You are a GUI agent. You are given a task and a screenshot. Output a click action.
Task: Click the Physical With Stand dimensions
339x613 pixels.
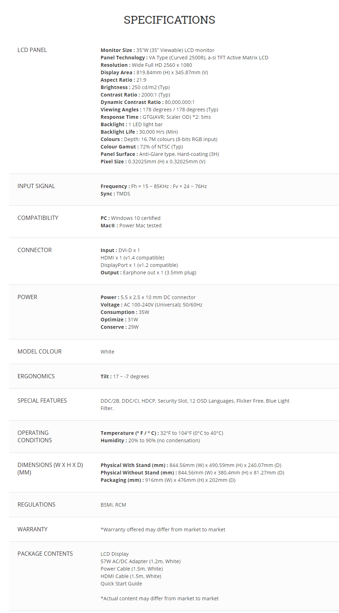pyautogui.click(x=191, y=465)
